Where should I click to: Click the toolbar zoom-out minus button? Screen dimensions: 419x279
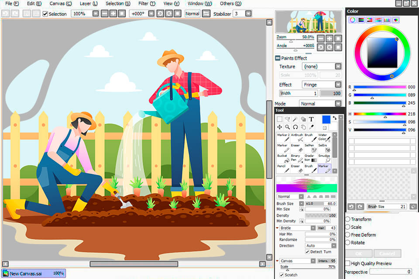[105, 14]
